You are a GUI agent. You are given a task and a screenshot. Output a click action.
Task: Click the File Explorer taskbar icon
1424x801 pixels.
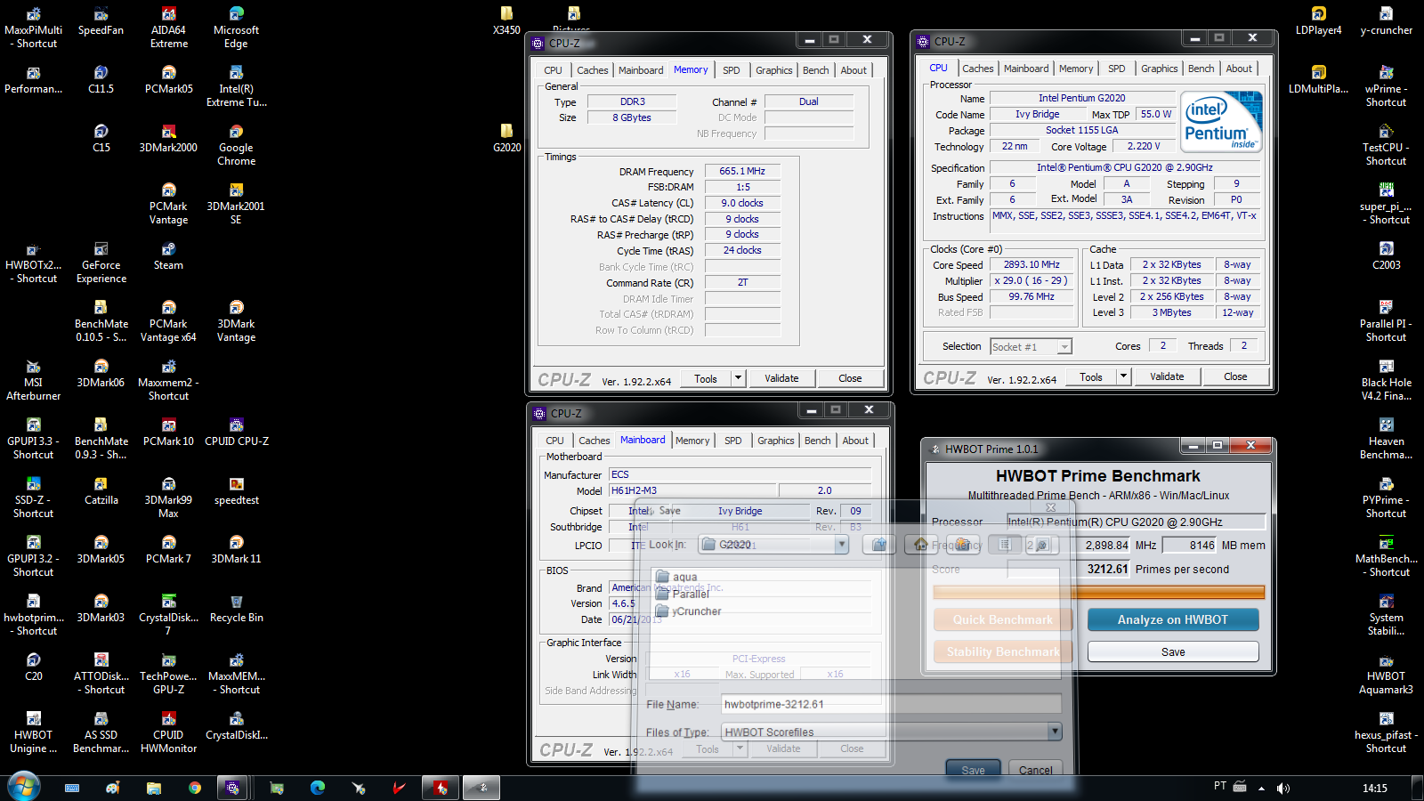coord(154,788)
